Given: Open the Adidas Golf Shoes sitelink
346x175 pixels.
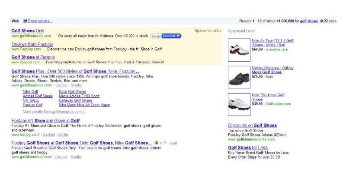Looking at the screenshot, I should click(x=38, y=96).
